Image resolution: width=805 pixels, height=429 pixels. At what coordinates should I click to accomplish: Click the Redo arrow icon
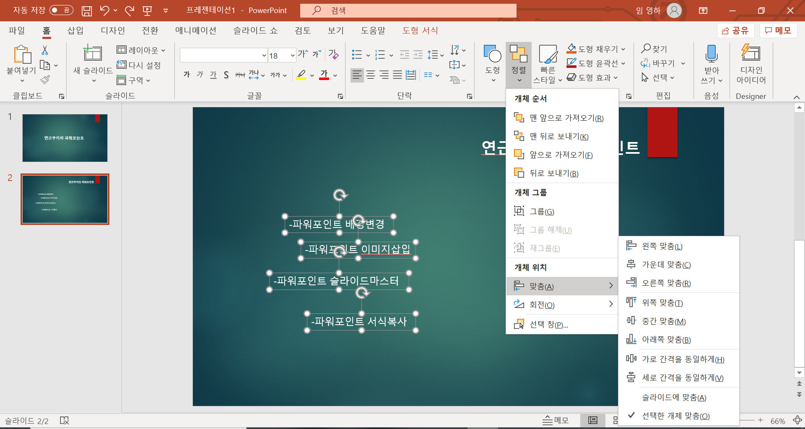130,10
